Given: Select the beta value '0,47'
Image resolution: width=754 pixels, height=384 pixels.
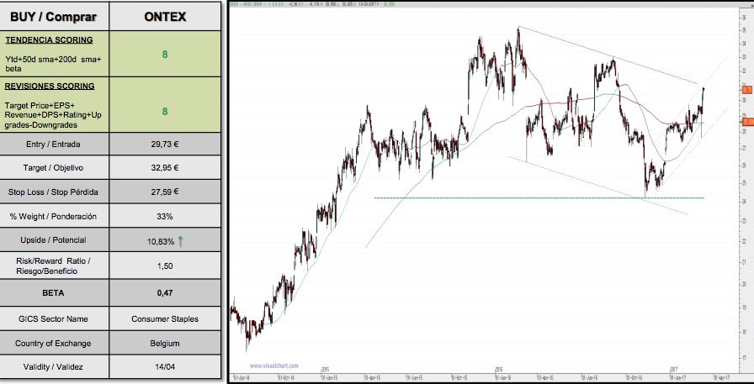Looking at the screenshot, I should (x=165, y=292).
